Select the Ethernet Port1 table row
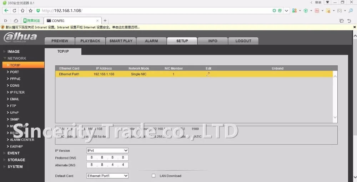Screen dimensions: 357x182 tap(194, 74)
